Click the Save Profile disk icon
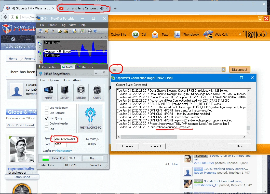Screen dimensions: 270x194 (x=74, y=31)
